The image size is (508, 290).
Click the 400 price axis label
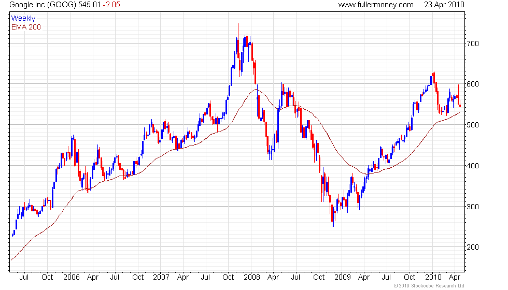pos(473,166)
